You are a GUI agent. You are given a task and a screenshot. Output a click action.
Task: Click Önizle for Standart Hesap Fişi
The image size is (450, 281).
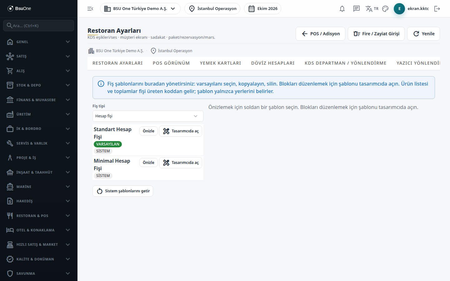pos(148,131)
